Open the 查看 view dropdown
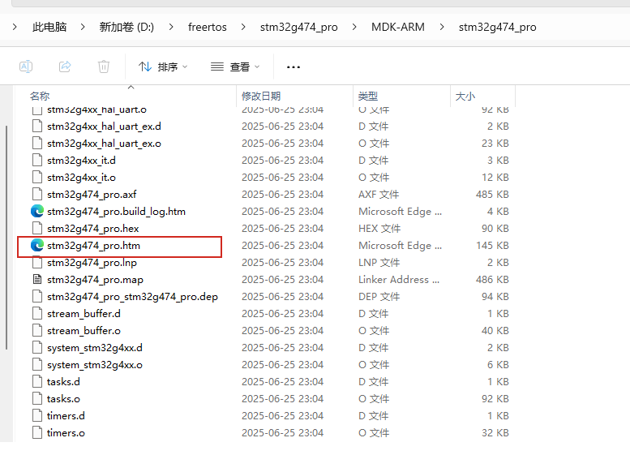630x455 pixels. [x=235, y=67]
